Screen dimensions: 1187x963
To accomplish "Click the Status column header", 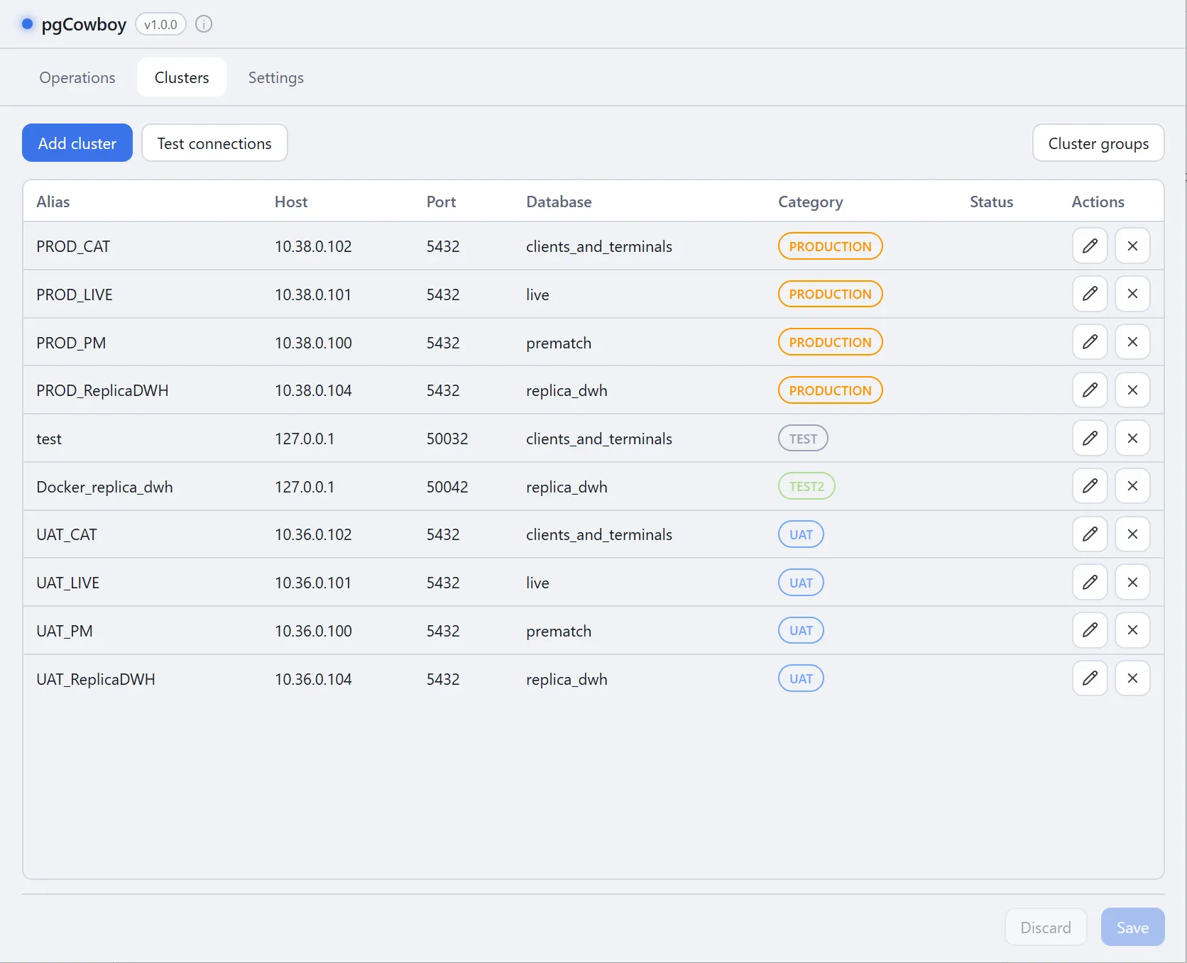I will pos(991,202).
